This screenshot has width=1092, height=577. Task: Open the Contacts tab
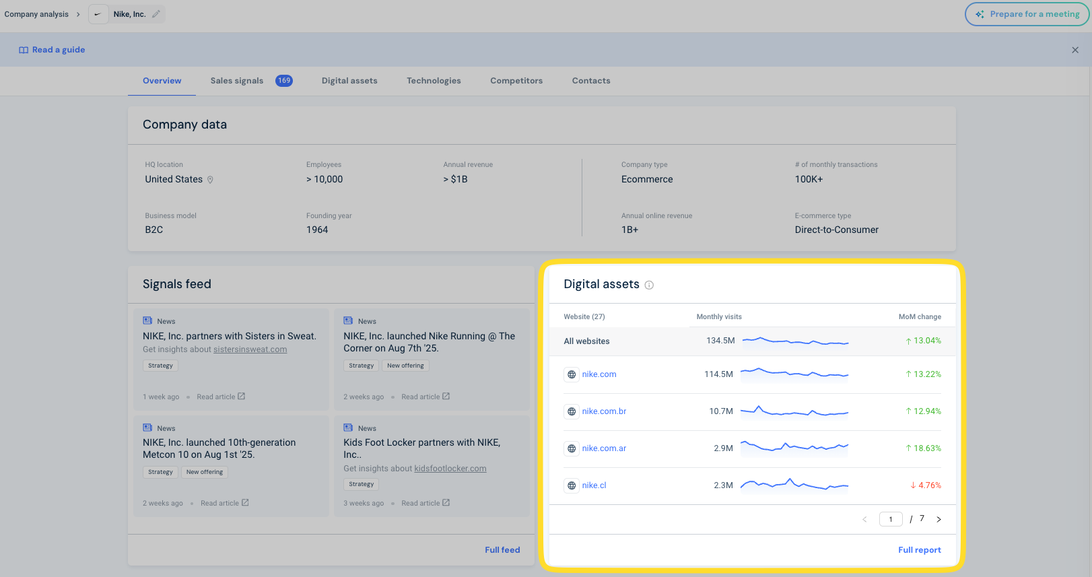coord(591,81)
